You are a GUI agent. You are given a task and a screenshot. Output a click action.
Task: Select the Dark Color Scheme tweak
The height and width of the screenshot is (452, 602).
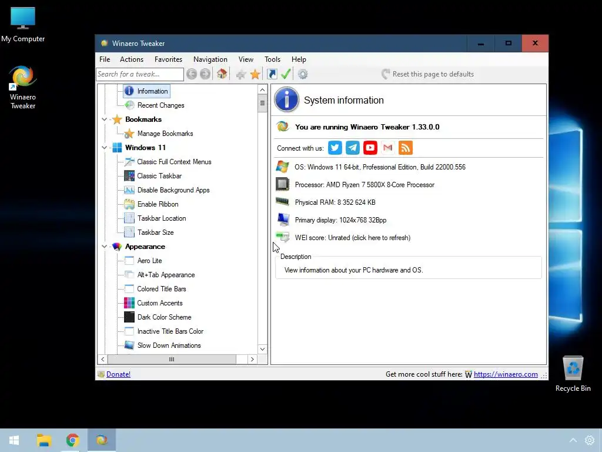(158, 317)
